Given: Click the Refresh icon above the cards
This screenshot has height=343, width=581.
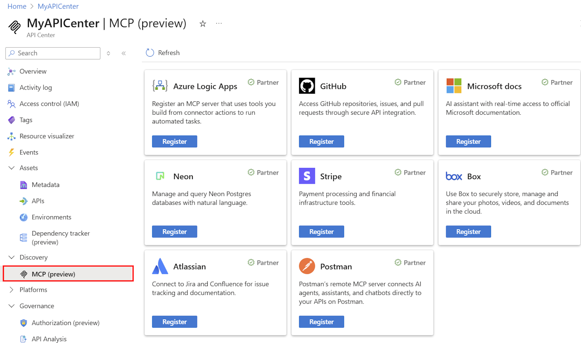Looking at the screenshot, I should (150, 53).
